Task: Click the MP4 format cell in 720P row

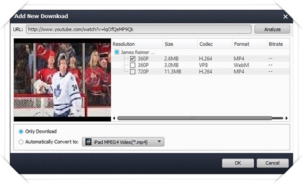Action: point(239,72)
